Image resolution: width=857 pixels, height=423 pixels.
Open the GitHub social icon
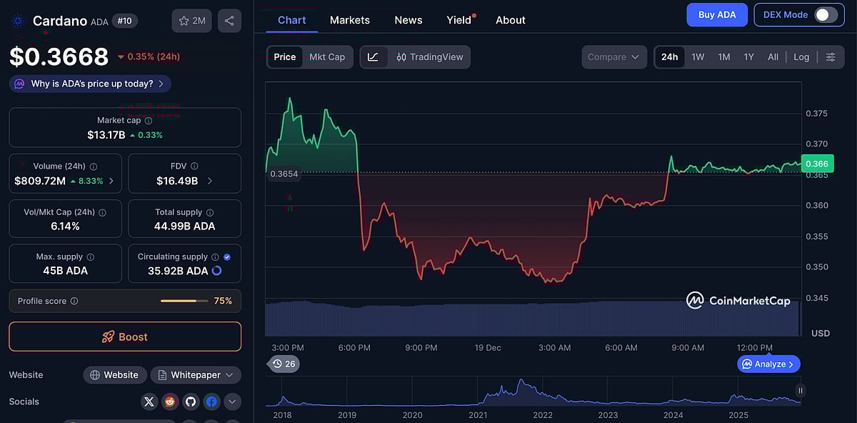point(191,402)
